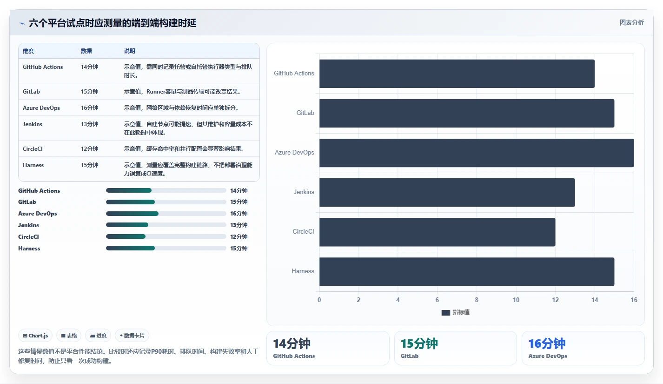Select the Chart.js tag chip
Screen dimensions: 663x384
(35, 336)
